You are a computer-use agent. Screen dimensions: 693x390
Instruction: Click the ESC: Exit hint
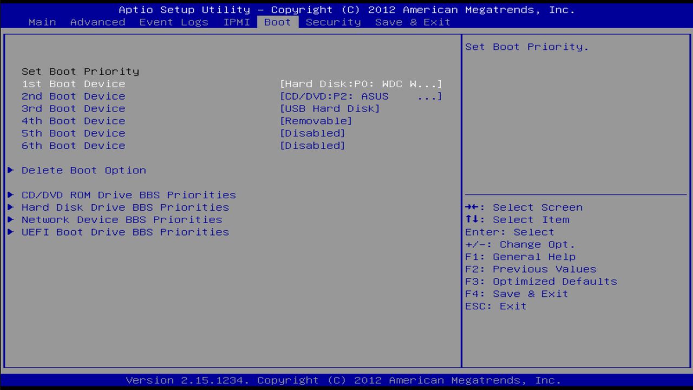(496, 306)
